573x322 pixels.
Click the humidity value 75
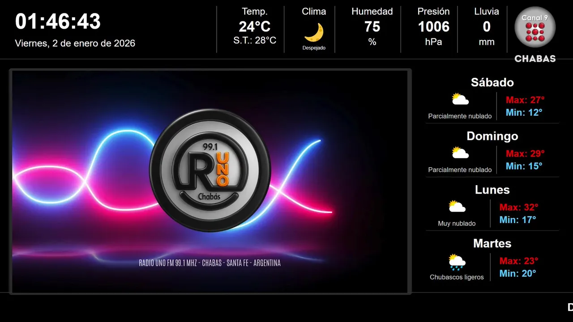coord(372,27)
